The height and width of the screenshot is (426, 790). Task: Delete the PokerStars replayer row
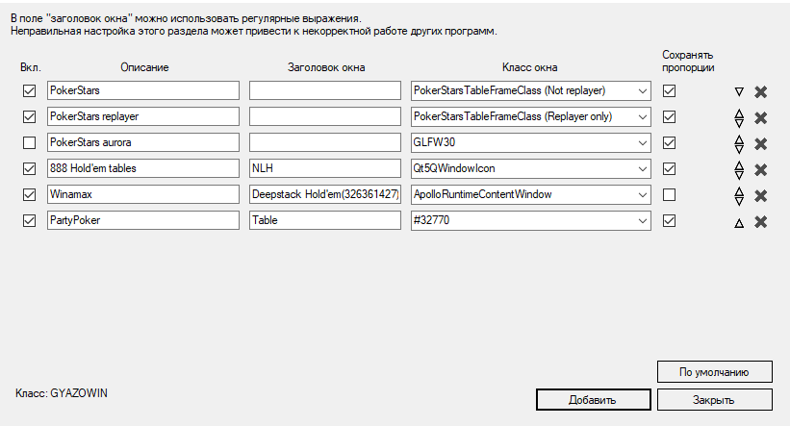coord(761,118)
